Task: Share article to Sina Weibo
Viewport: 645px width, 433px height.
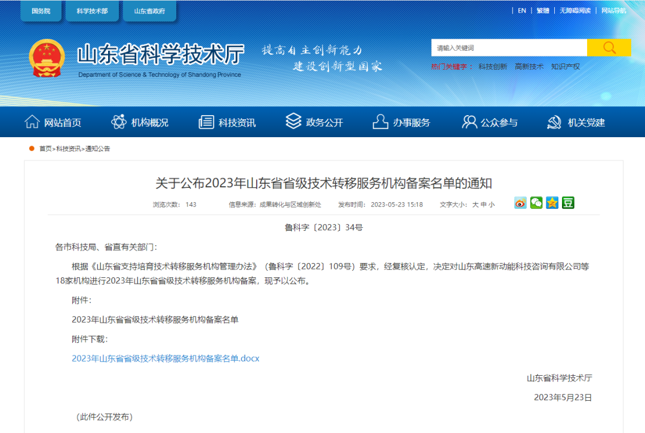Action: [520, 203]
